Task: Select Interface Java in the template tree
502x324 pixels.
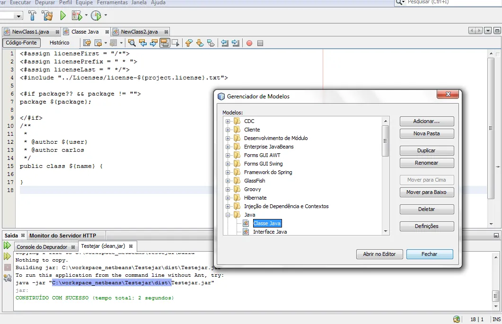Action: (x=270, y=232)
